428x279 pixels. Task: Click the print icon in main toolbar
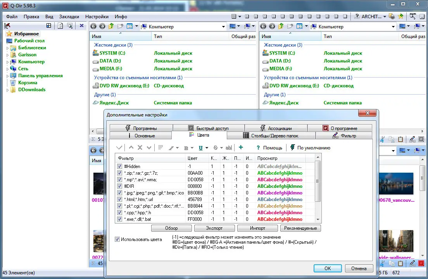tap(392, 16)
